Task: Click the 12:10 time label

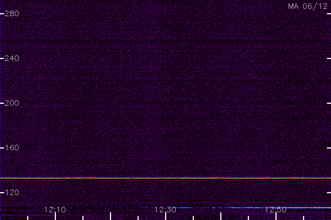Action: (x=55, y=210)
